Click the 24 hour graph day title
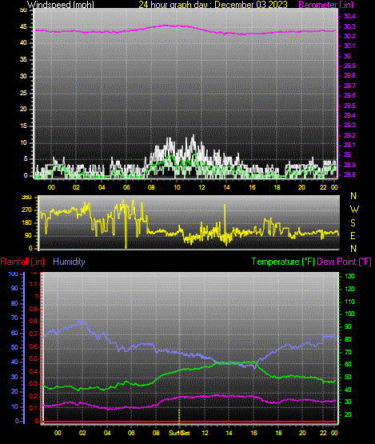The width and height of the screenshot is (375, 444). tap(213, 5)
